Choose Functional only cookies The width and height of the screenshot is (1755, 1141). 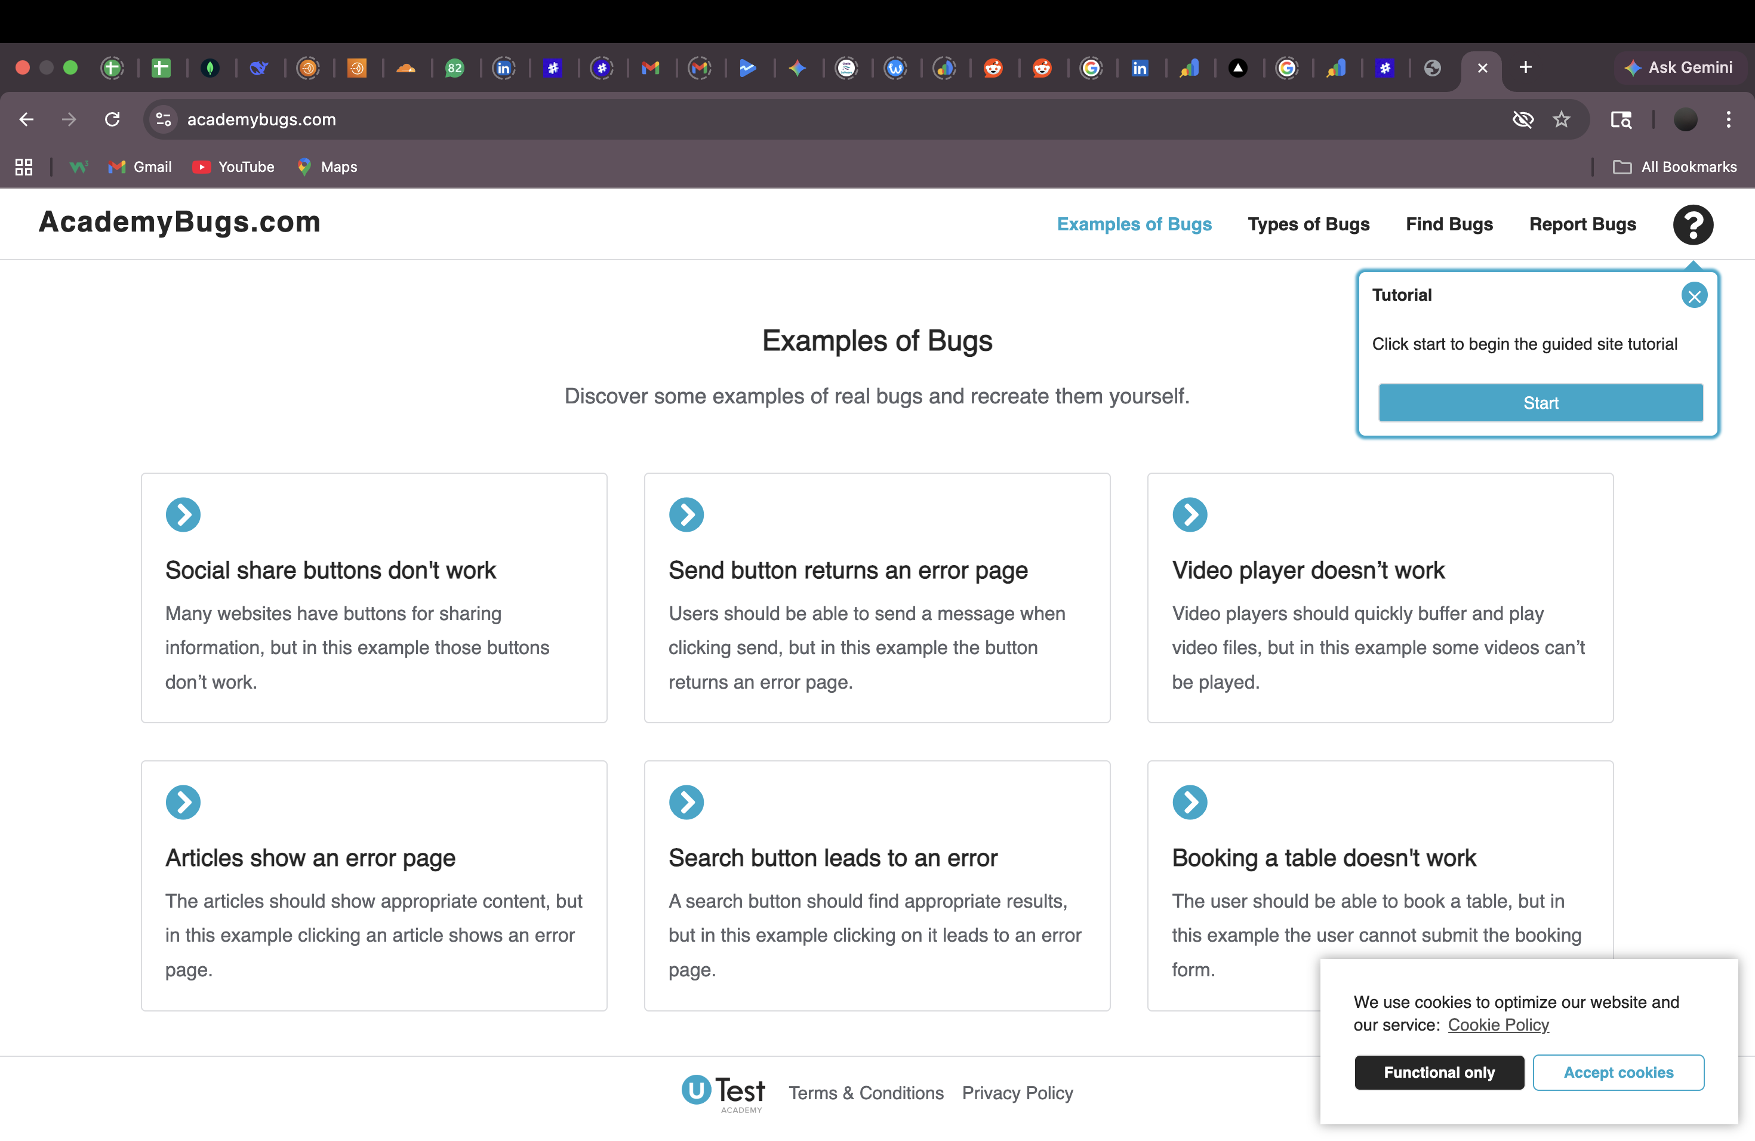1439,1072
